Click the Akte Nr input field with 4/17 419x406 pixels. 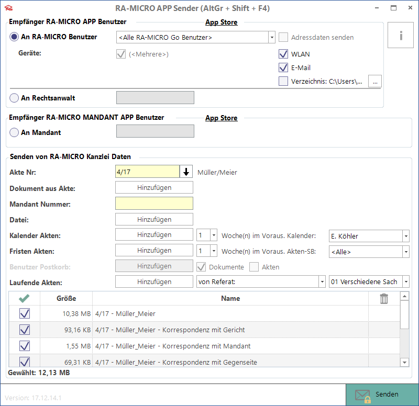(148, 172)
